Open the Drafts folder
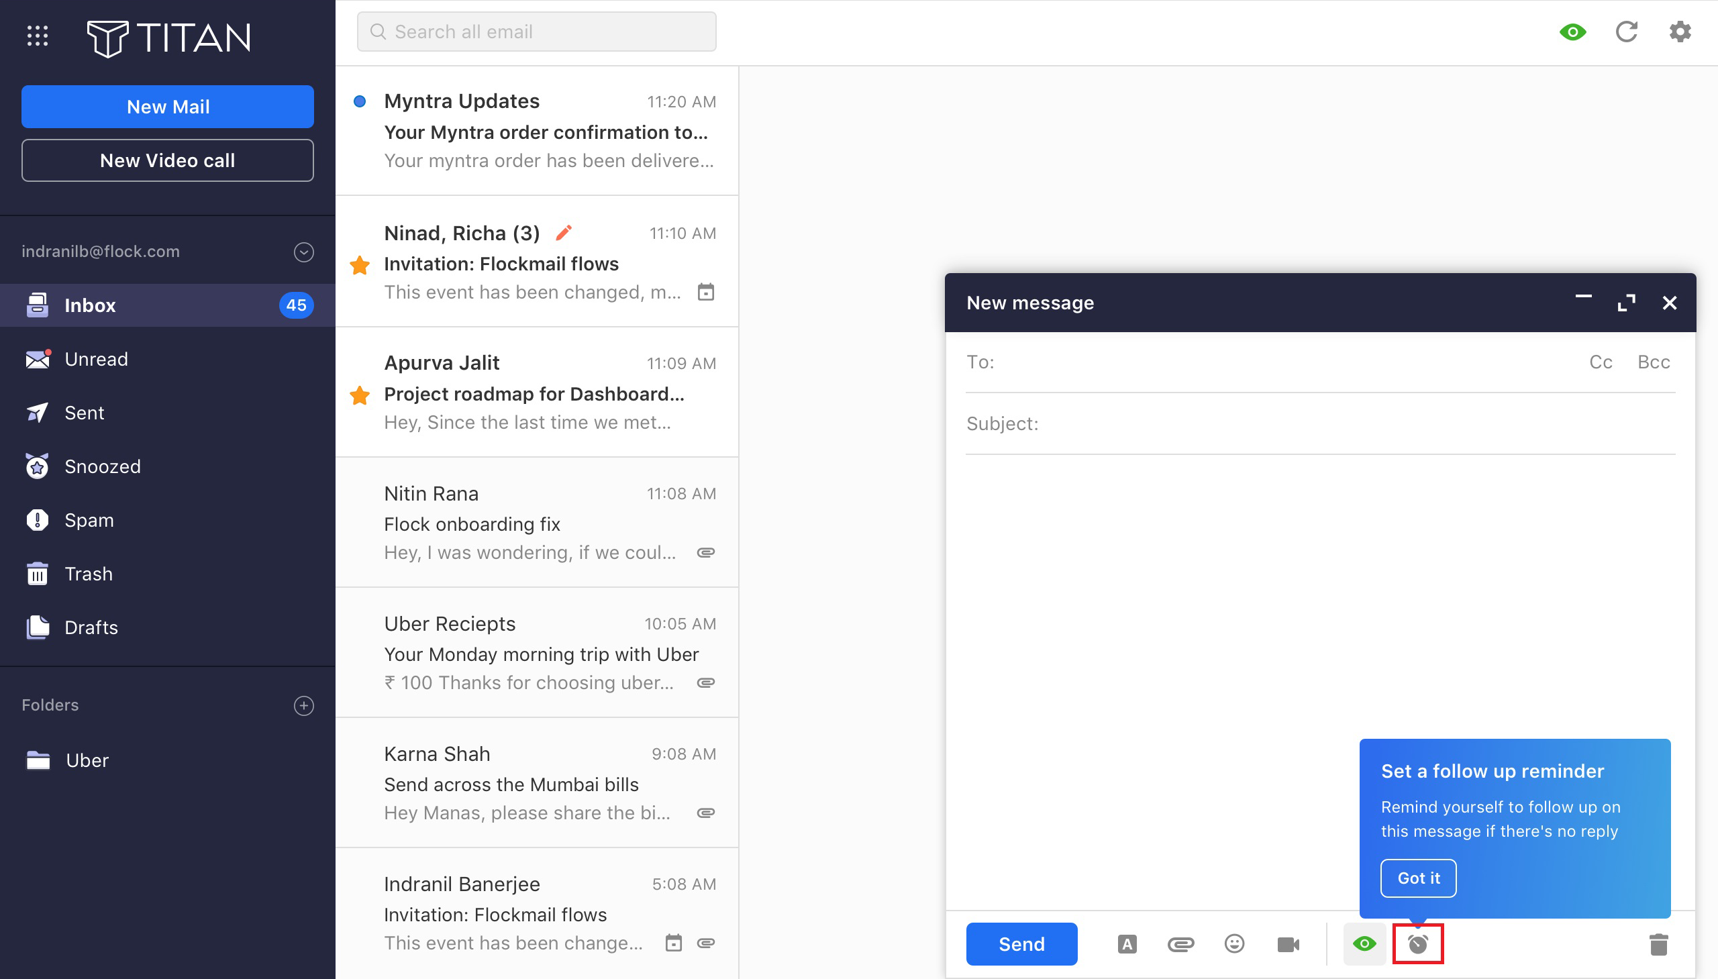The image size is (1718, 979). coord(168,627)
